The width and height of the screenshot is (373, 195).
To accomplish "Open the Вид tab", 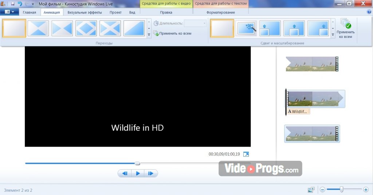I will [x=132, y=12].
